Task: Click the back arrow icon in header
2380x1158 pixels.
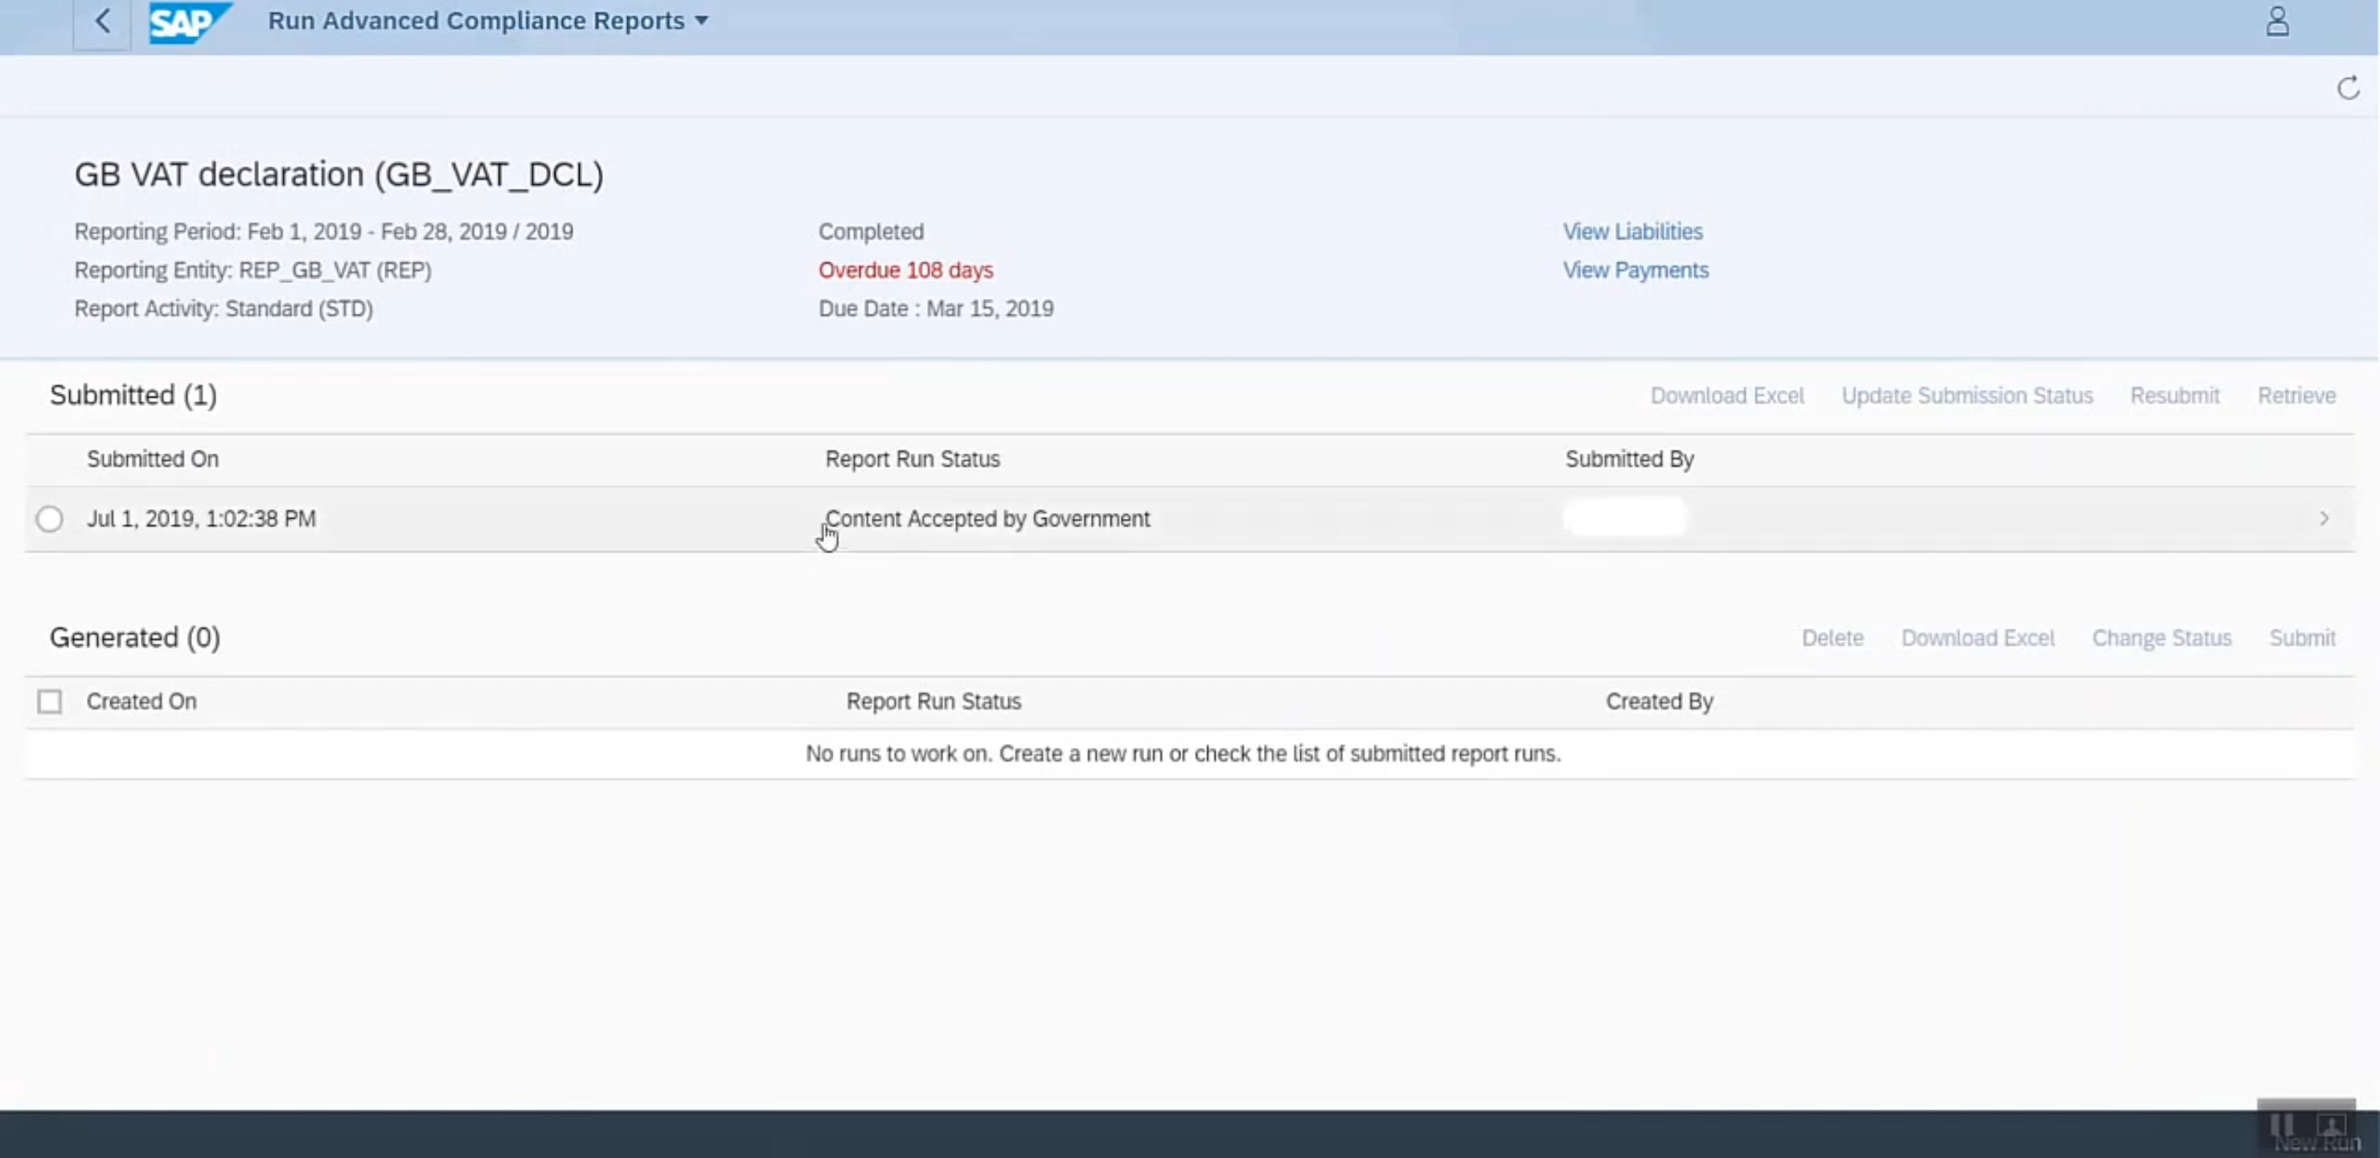Action: coord(103,21)
